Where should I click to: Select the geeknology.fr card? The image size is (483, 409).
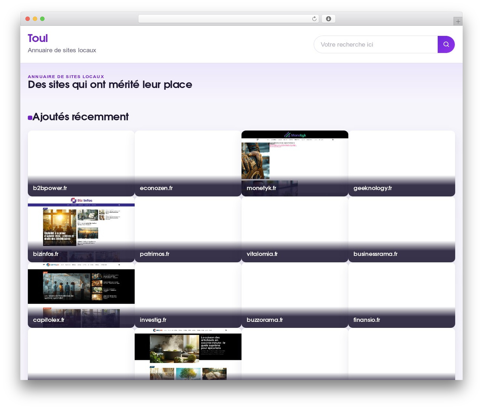coord(401,163)
